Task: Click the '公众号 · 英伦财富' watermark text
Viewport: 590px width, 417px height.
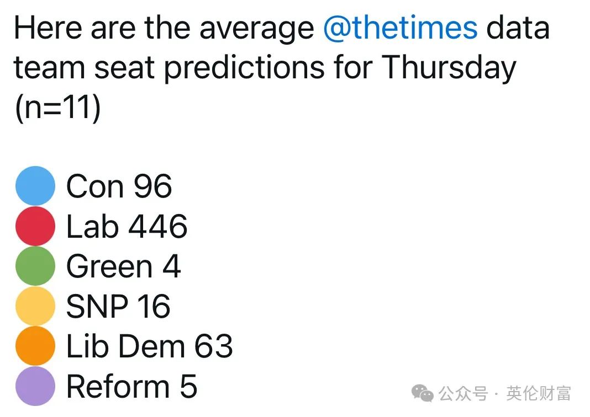Action: 504,394
